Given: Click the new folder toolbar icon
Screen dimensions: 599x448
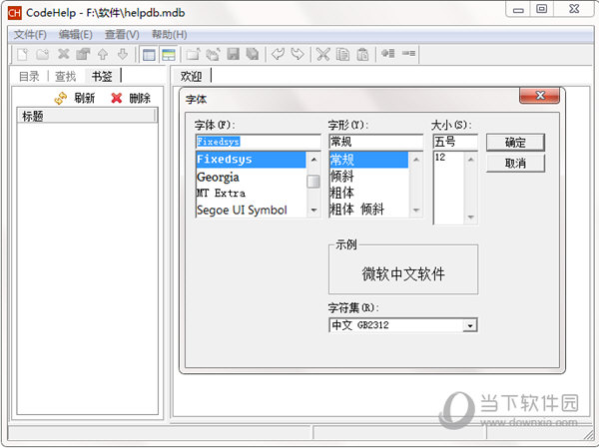Looking at the screenshot, I should tap(42, 55).
